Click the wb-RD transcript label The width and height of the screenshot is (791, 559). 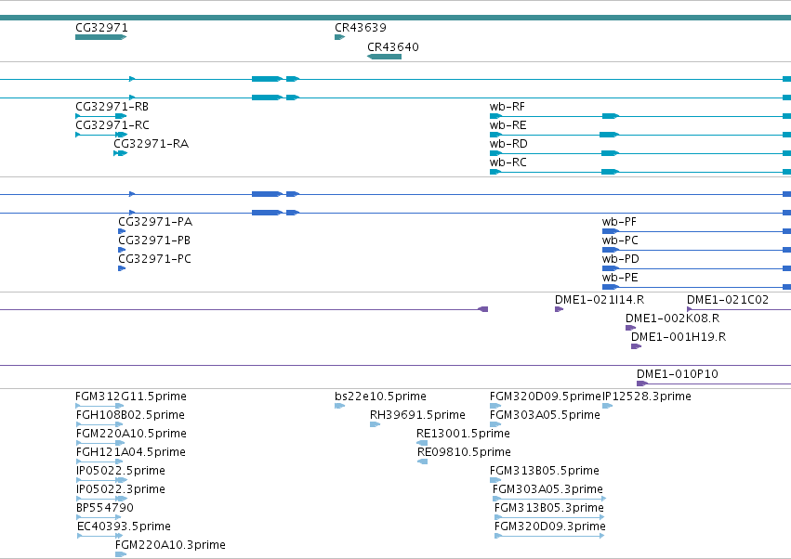click(508, 144)
